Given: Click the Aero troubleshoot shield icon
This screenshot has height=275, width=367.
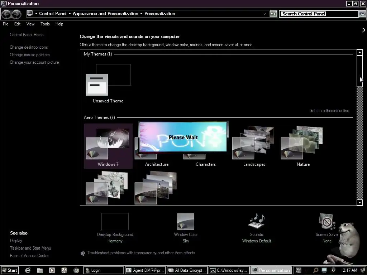Looking at the screenshot, I should pos(83,253).
